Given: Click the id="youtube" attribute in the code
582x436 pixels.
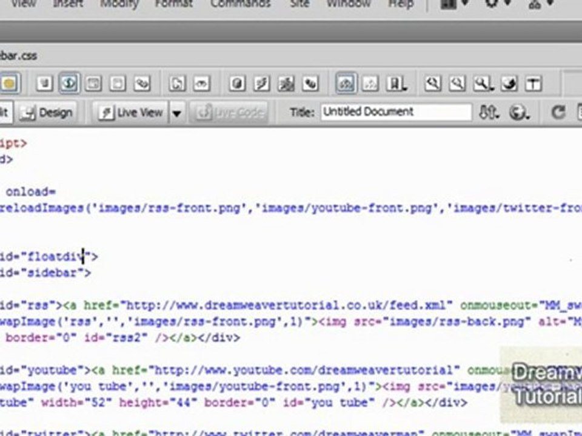Looking at the screenshot, I should tap(42, 370).
